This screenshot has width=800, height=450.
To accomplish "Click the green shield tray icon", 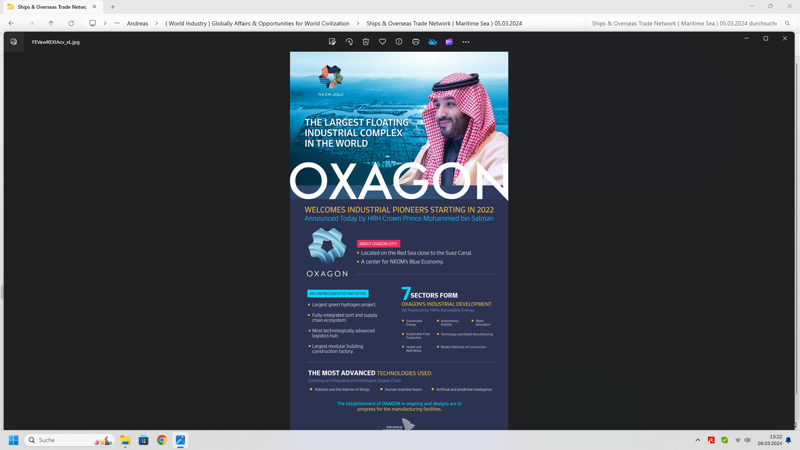I will 725,440.
